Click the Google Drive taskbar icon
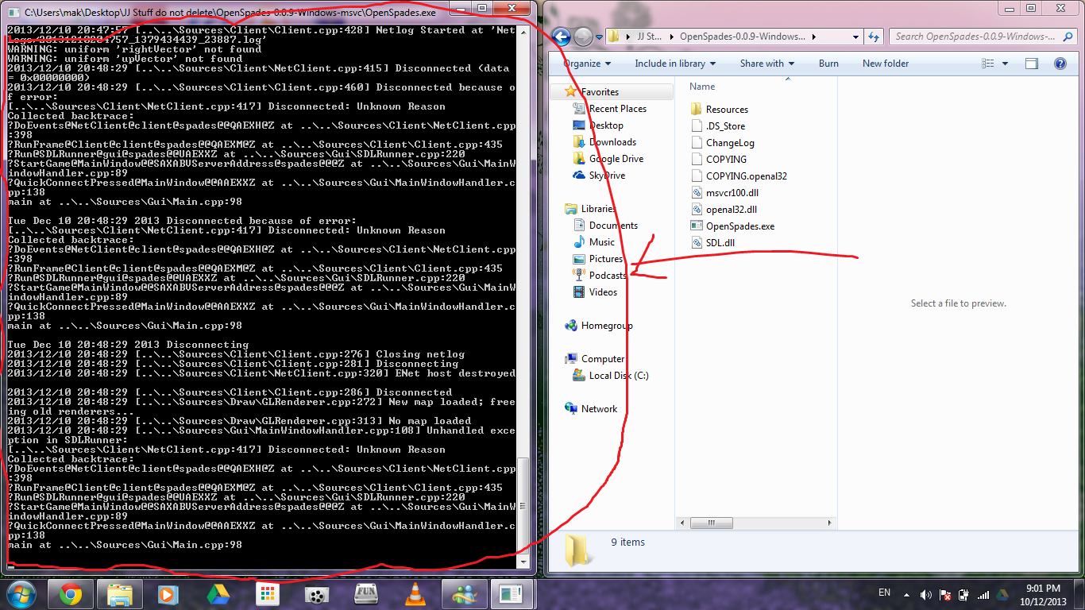Screen dimensions: 1085x610 click(x=218, y=594)
